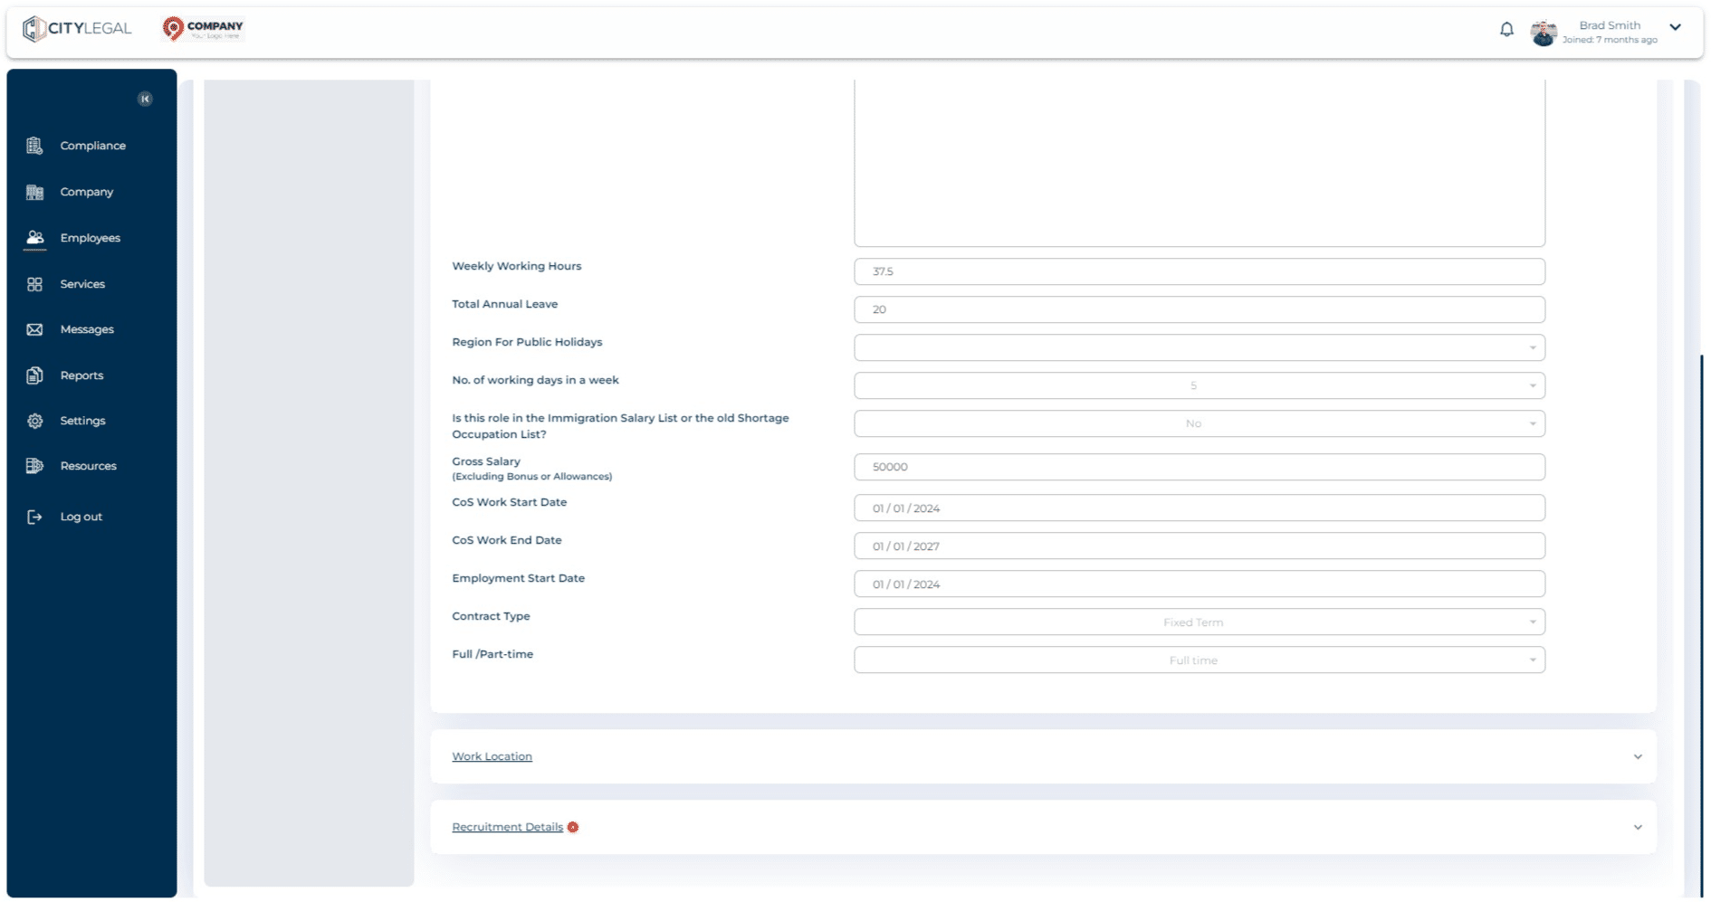This screenshot has width=1711, height=902.
Task: Click 'Joined: 7 months ago' text
Action: point(1610,40)
